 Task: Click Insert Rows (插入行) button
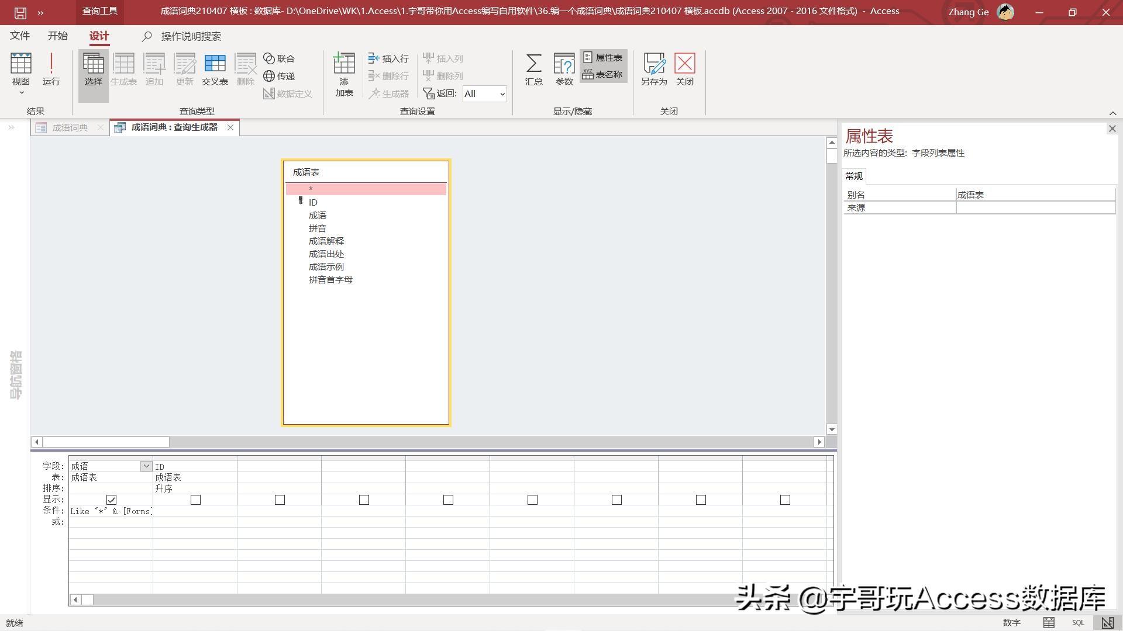[388, 58]
